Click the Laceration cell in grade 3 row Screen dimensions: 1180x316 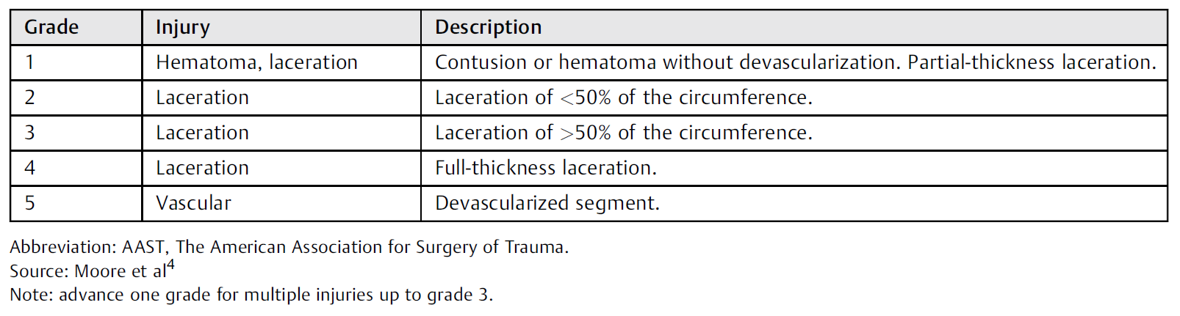[281, 133]
